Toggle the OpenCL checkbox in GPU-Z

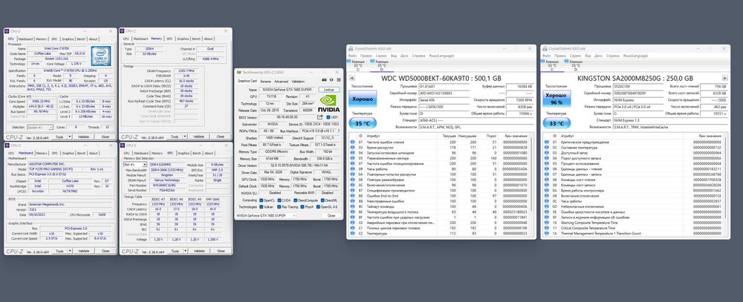[x=261, y=200]
